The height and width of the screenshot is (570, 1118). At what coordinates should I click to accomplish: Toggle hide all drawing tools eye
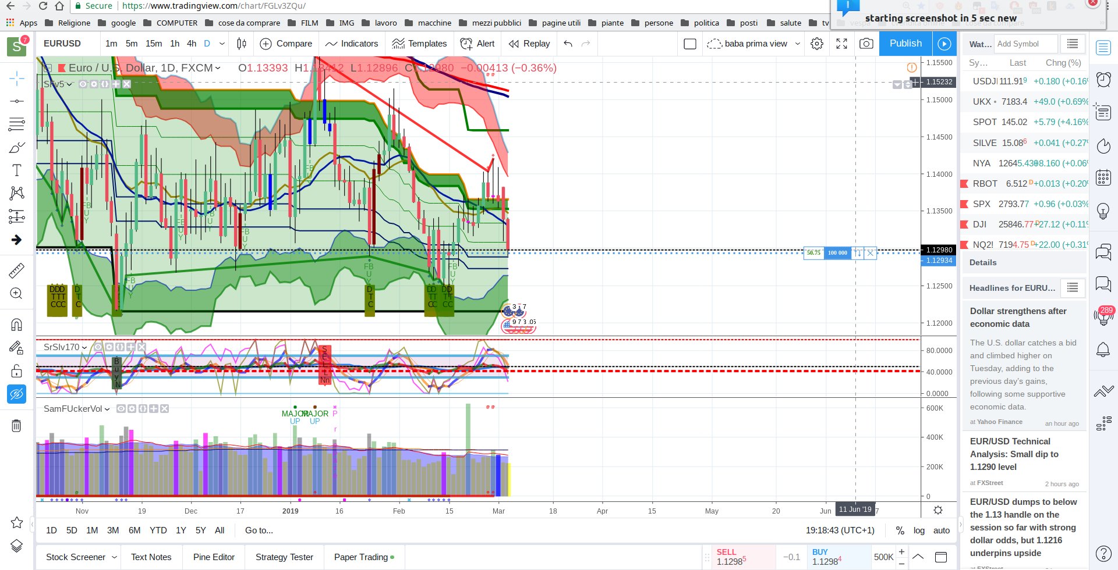[x=16, y=394]
